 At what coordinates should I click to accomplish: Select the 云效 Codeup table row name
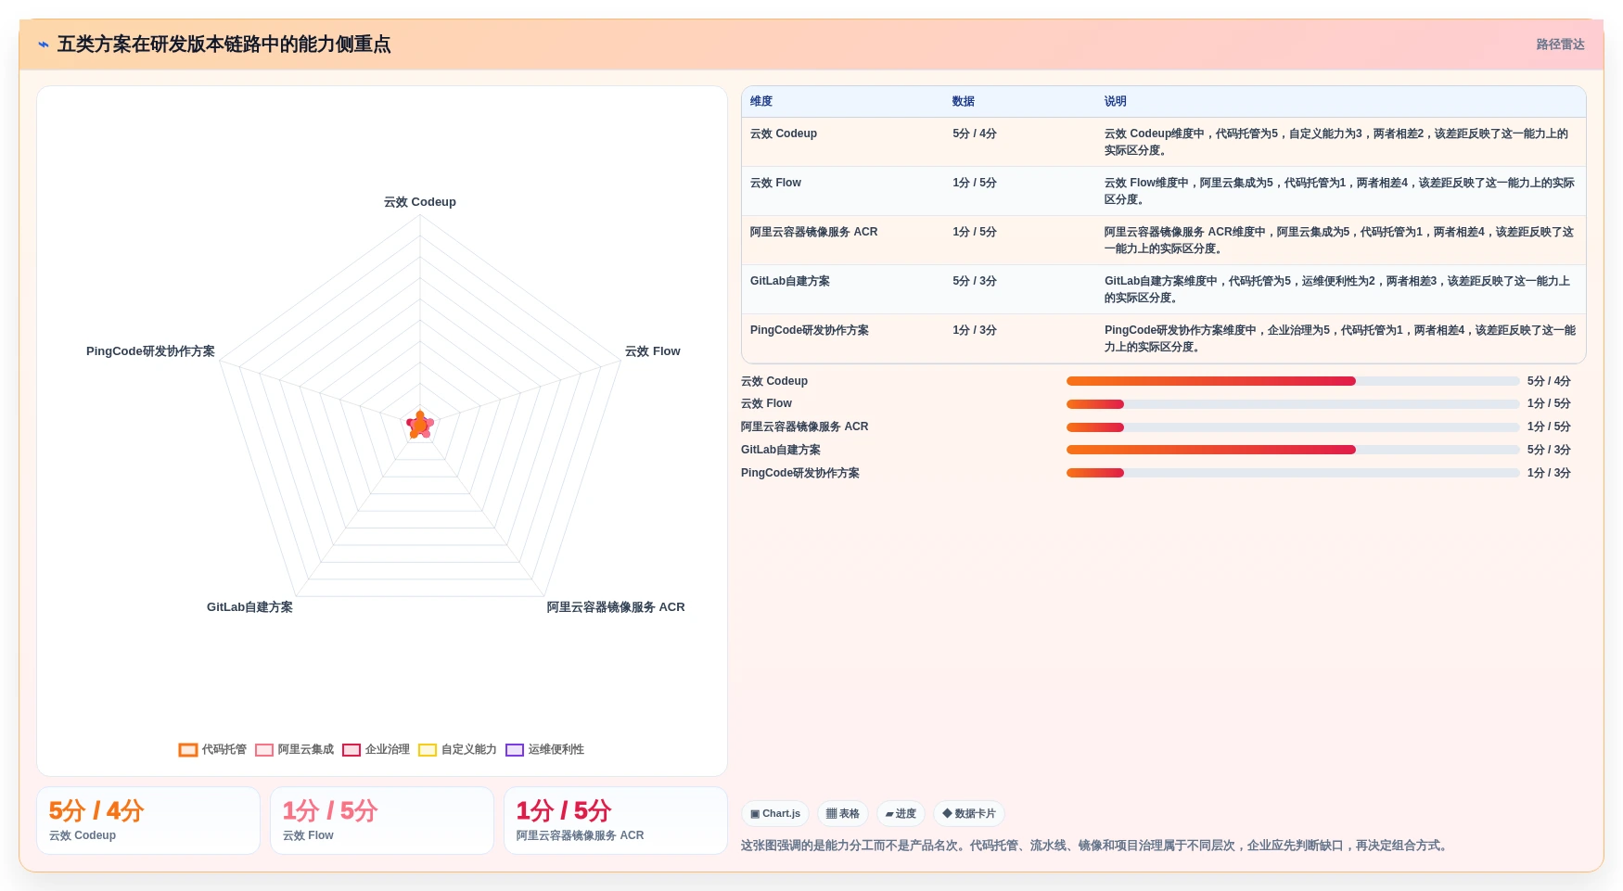[784, 134]
